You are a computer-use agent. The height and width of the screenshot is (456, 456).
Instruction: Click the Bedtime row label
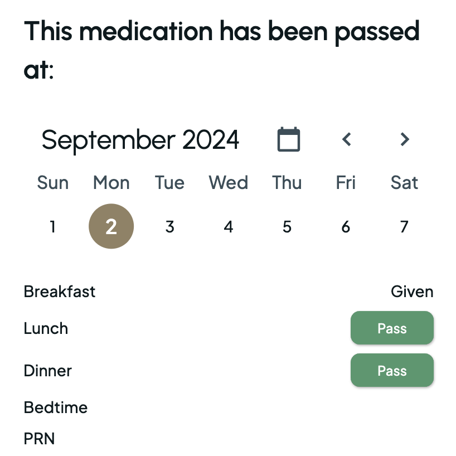(56, 408)
